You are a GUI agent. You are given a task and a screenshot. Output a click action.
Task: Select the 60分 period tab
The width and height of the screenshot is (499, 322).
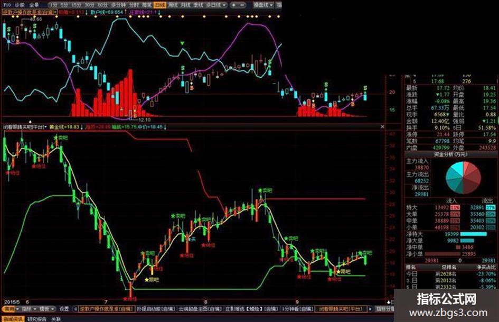[x=102, y=5]
